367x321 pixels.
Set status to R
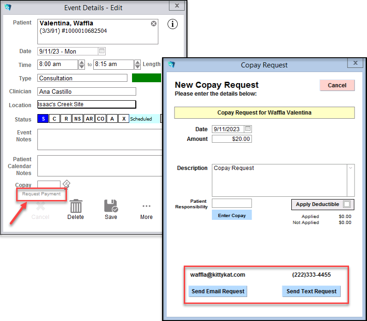(x=66, y=119)
